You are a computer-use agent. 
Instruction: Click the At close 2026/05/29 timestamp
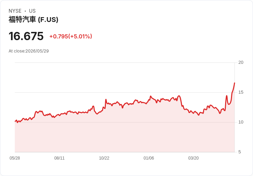[29, 51]
